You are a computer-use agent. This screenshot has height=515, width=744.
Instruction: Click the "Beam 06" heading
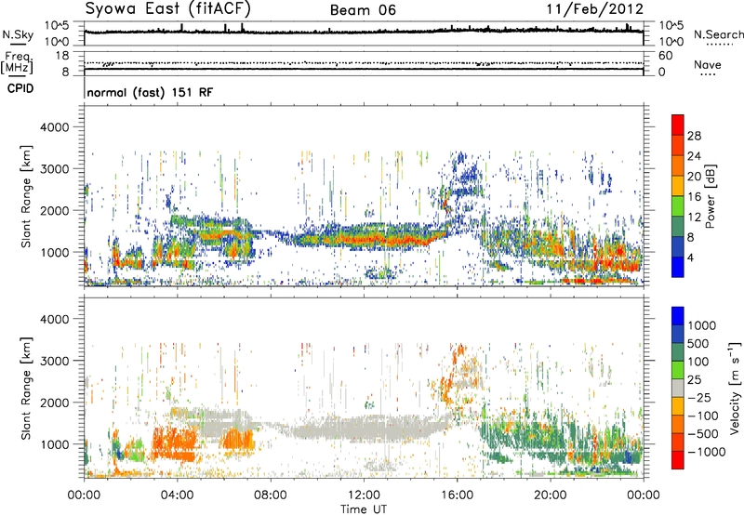point(363,10)
